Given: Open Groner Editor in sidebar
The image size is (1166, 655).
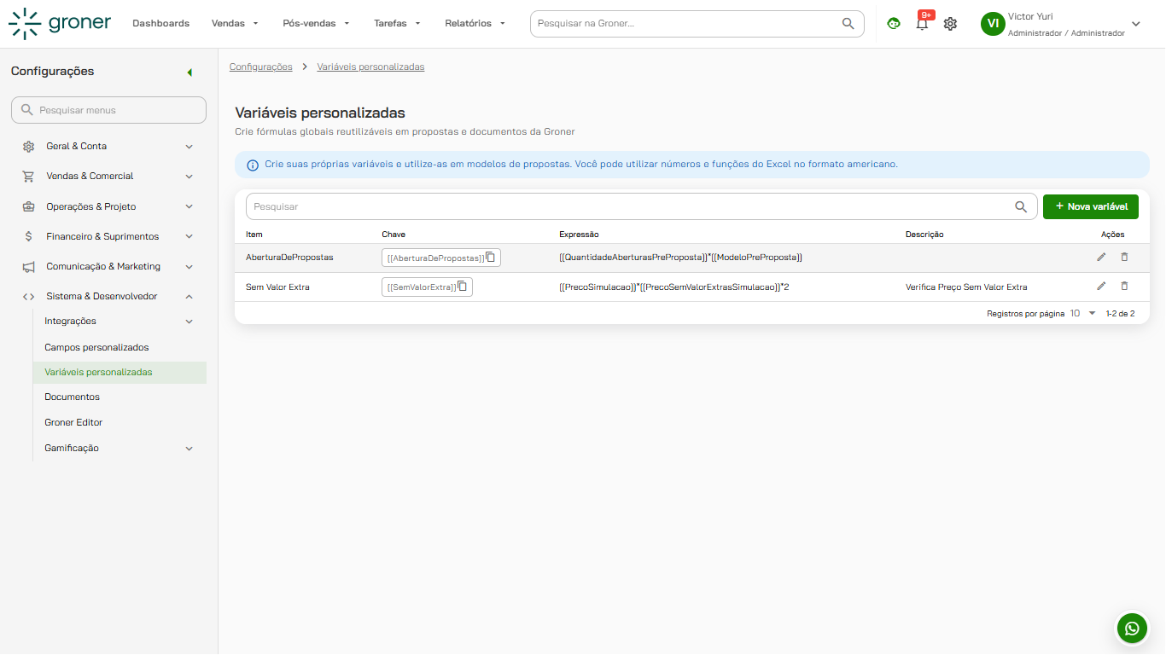Looking at the screenshot, I should tap(73, 423).
